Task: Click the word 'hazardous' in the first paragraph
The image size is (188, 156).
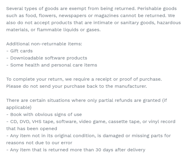Action: pos(169,23)
